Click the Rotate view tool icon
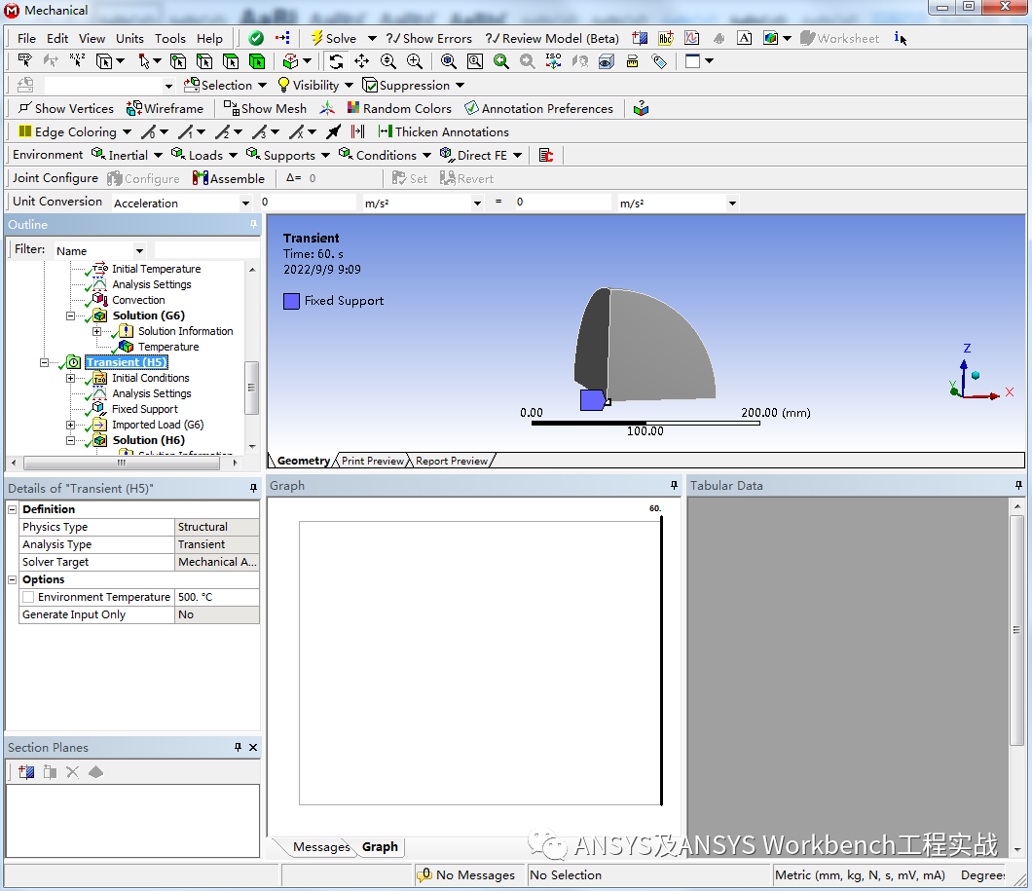Screen dimensions: 1032x891 (x=336, y=61)
